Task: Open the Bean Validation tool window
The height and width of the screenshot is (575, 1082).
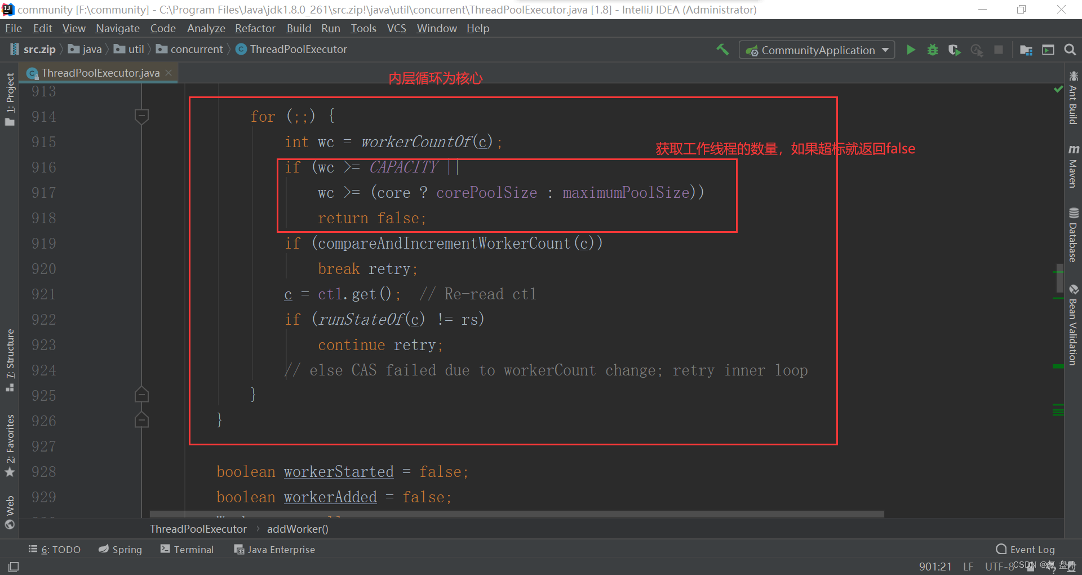Action: pyautogui.click(x=1073, y=325)
